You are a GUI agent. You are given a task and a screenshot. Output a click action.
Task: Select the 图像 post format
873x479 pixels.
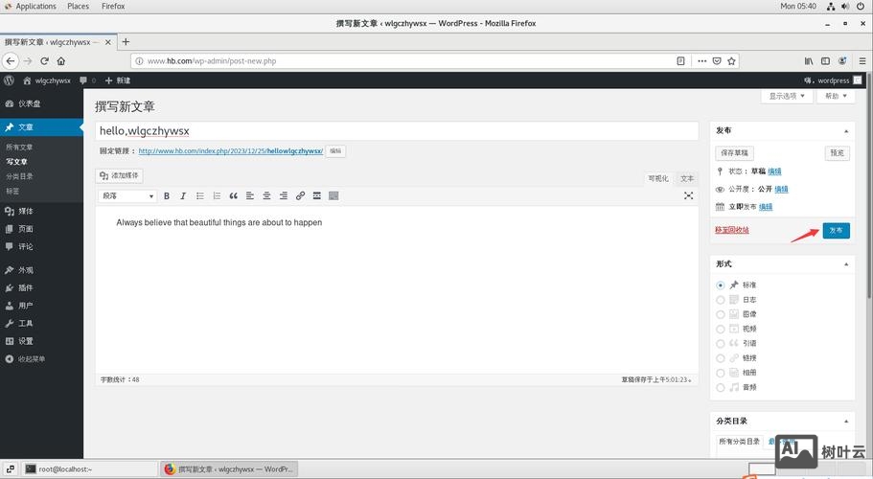pyautogui.click(x=720, y=314)
